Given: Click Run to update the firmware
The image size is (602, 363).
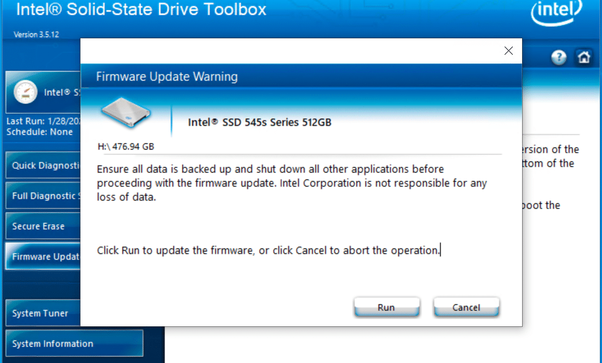Looking at the screenshot, I should point(386,307).
